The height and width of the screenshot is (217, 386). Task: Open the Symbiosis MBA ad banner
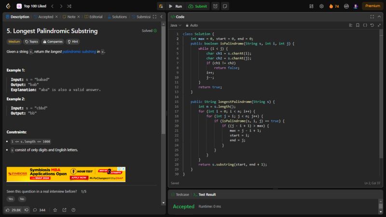(66, 174)
